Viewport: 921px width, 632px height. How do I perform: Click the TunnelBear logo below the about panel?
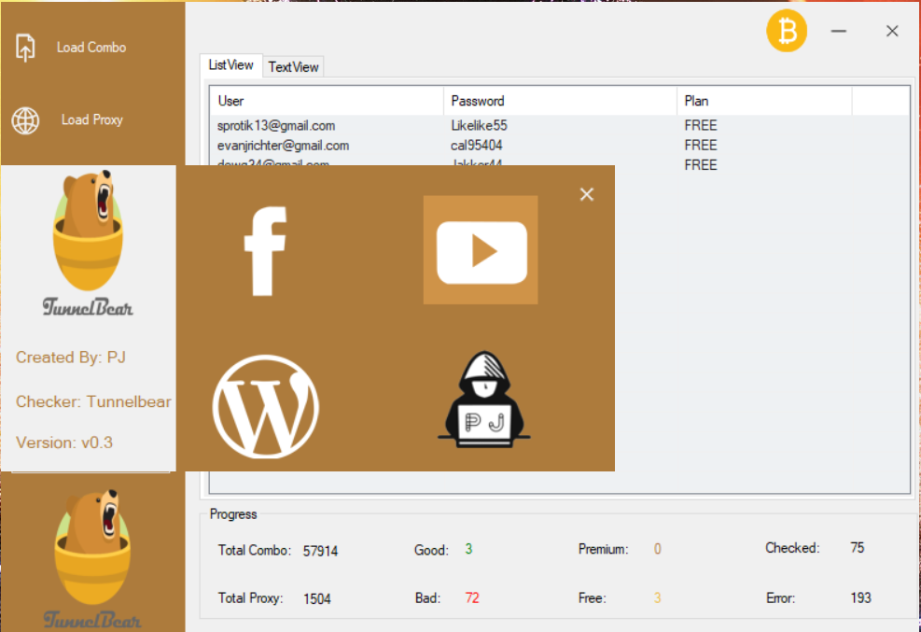[x=92, y=558]
